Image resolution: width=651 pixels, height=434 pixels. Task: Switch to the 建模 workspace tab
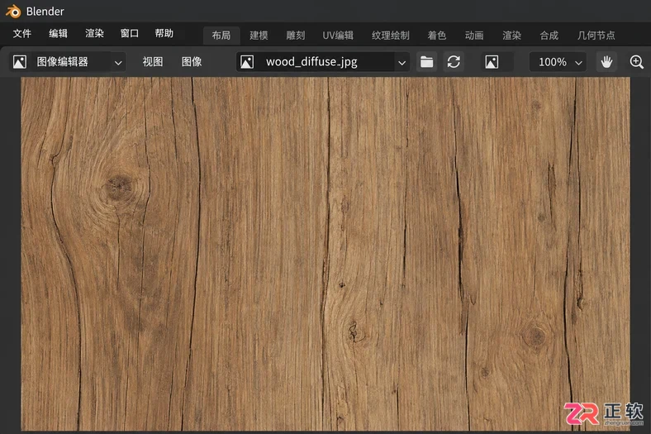259,36
